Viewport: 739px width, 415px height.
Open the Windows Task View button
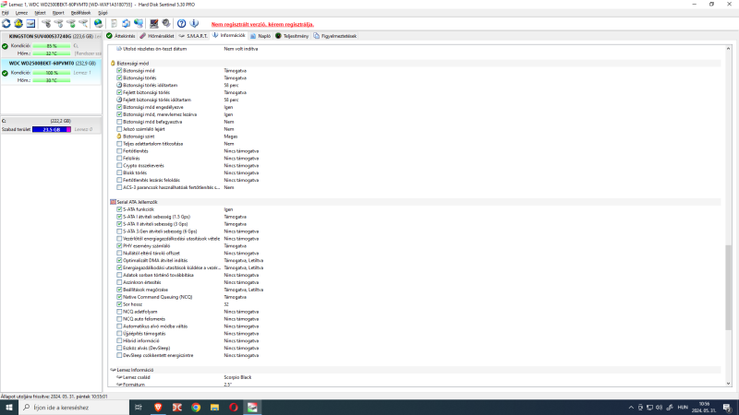pos(138,408)
